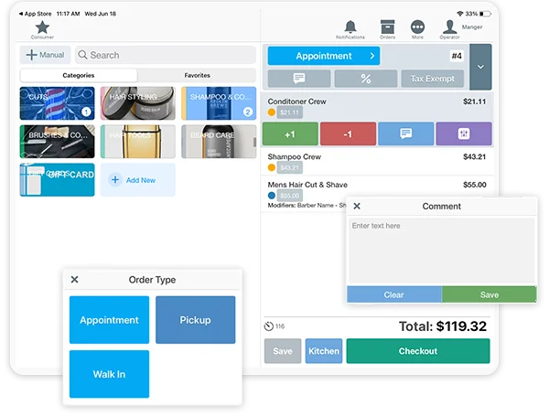Click the orange swatch under Shampoo Crew
Image resolution: width=549 pixels, height=416 pixels.
click(271, 168)
